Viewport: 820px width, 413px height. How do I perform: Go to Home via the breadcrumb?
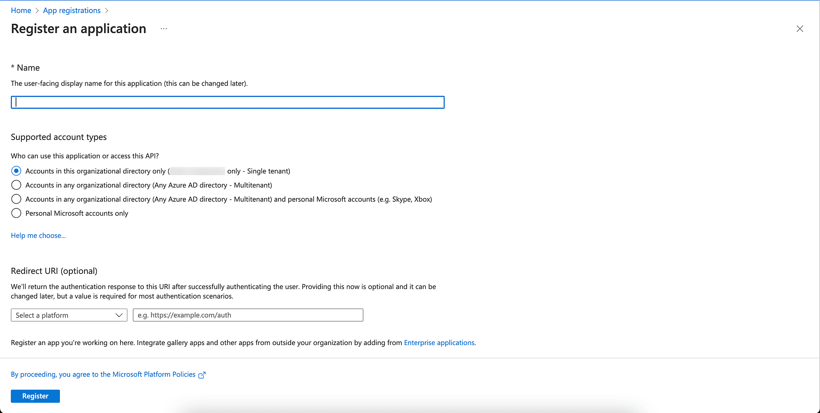pos(21,11)
